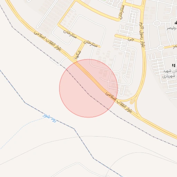Click the ستارخان label near the top edge
This screenshot has width=177, height=177.
(x=122, y=12)
